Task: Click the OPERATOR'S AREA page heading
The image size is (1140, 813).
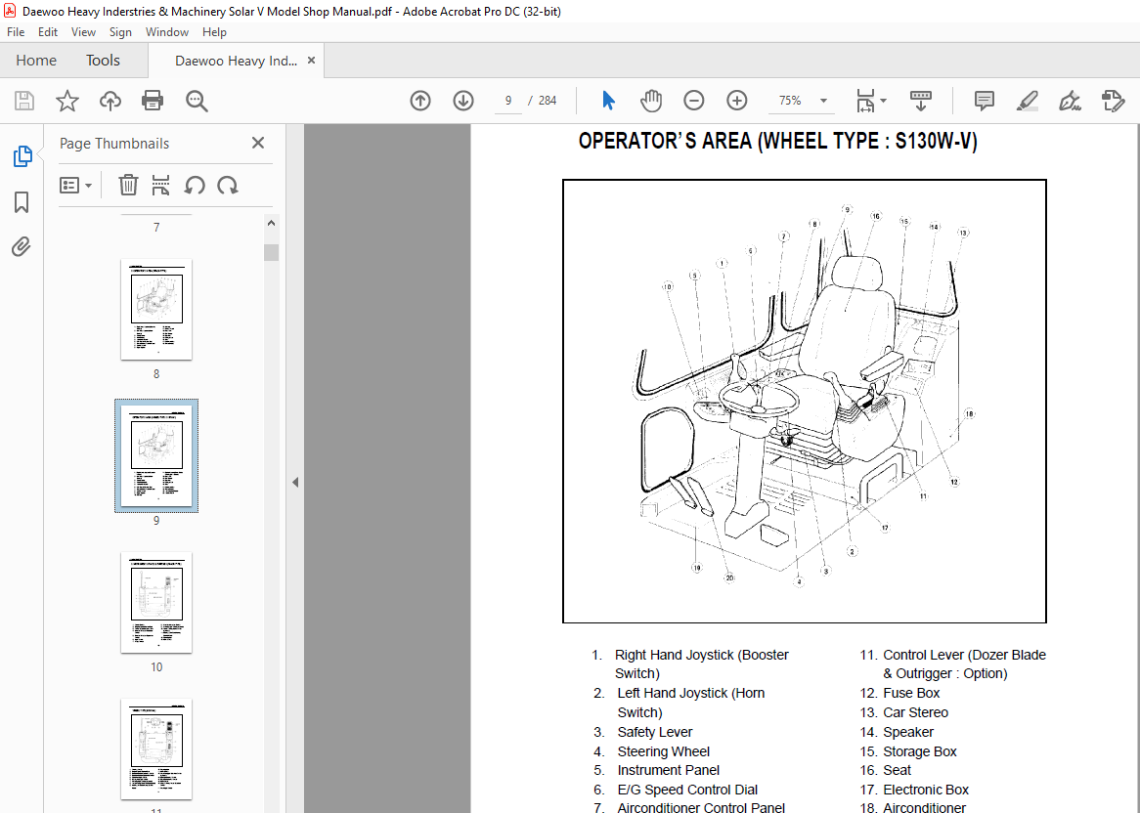Action: pos(778,141)
